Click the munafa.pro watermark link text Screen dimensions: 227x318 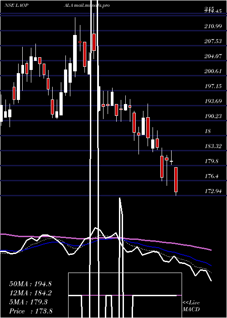click(x=92, y=5)
